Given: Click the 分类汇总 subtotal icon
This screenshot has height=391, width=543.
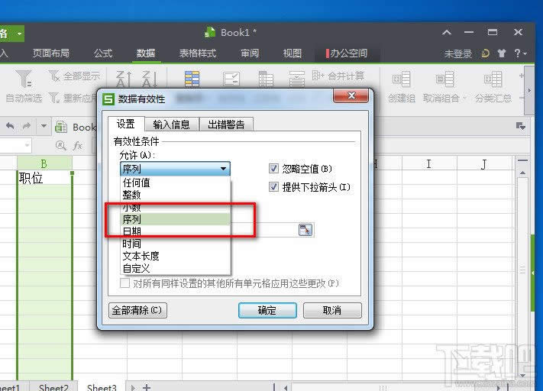Looking at the screenshot, I should [493, 79].
